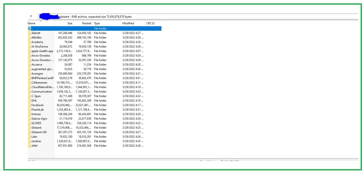Image resolution: width=364 pixels, height=173 pixels.
Task: Click the Citibanamex folder icon
Action: 29,83
